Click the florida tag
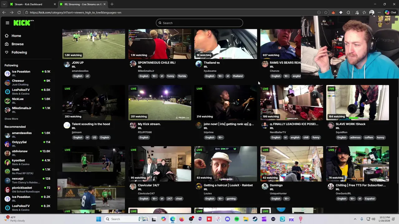 click(182, 76)
